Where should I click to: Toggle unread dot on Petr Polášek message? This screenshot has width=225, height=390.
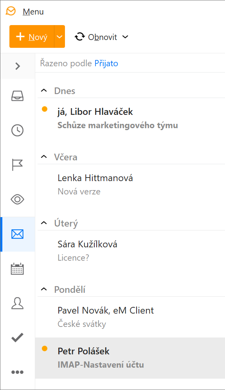tap(45, 348)
